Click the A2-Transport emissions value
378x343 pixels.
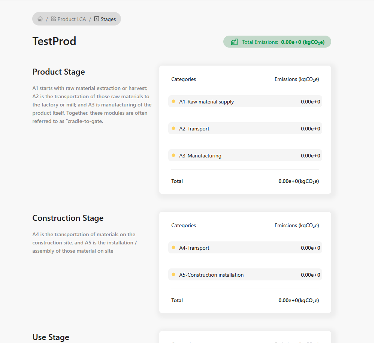click(x=310, y=129)
